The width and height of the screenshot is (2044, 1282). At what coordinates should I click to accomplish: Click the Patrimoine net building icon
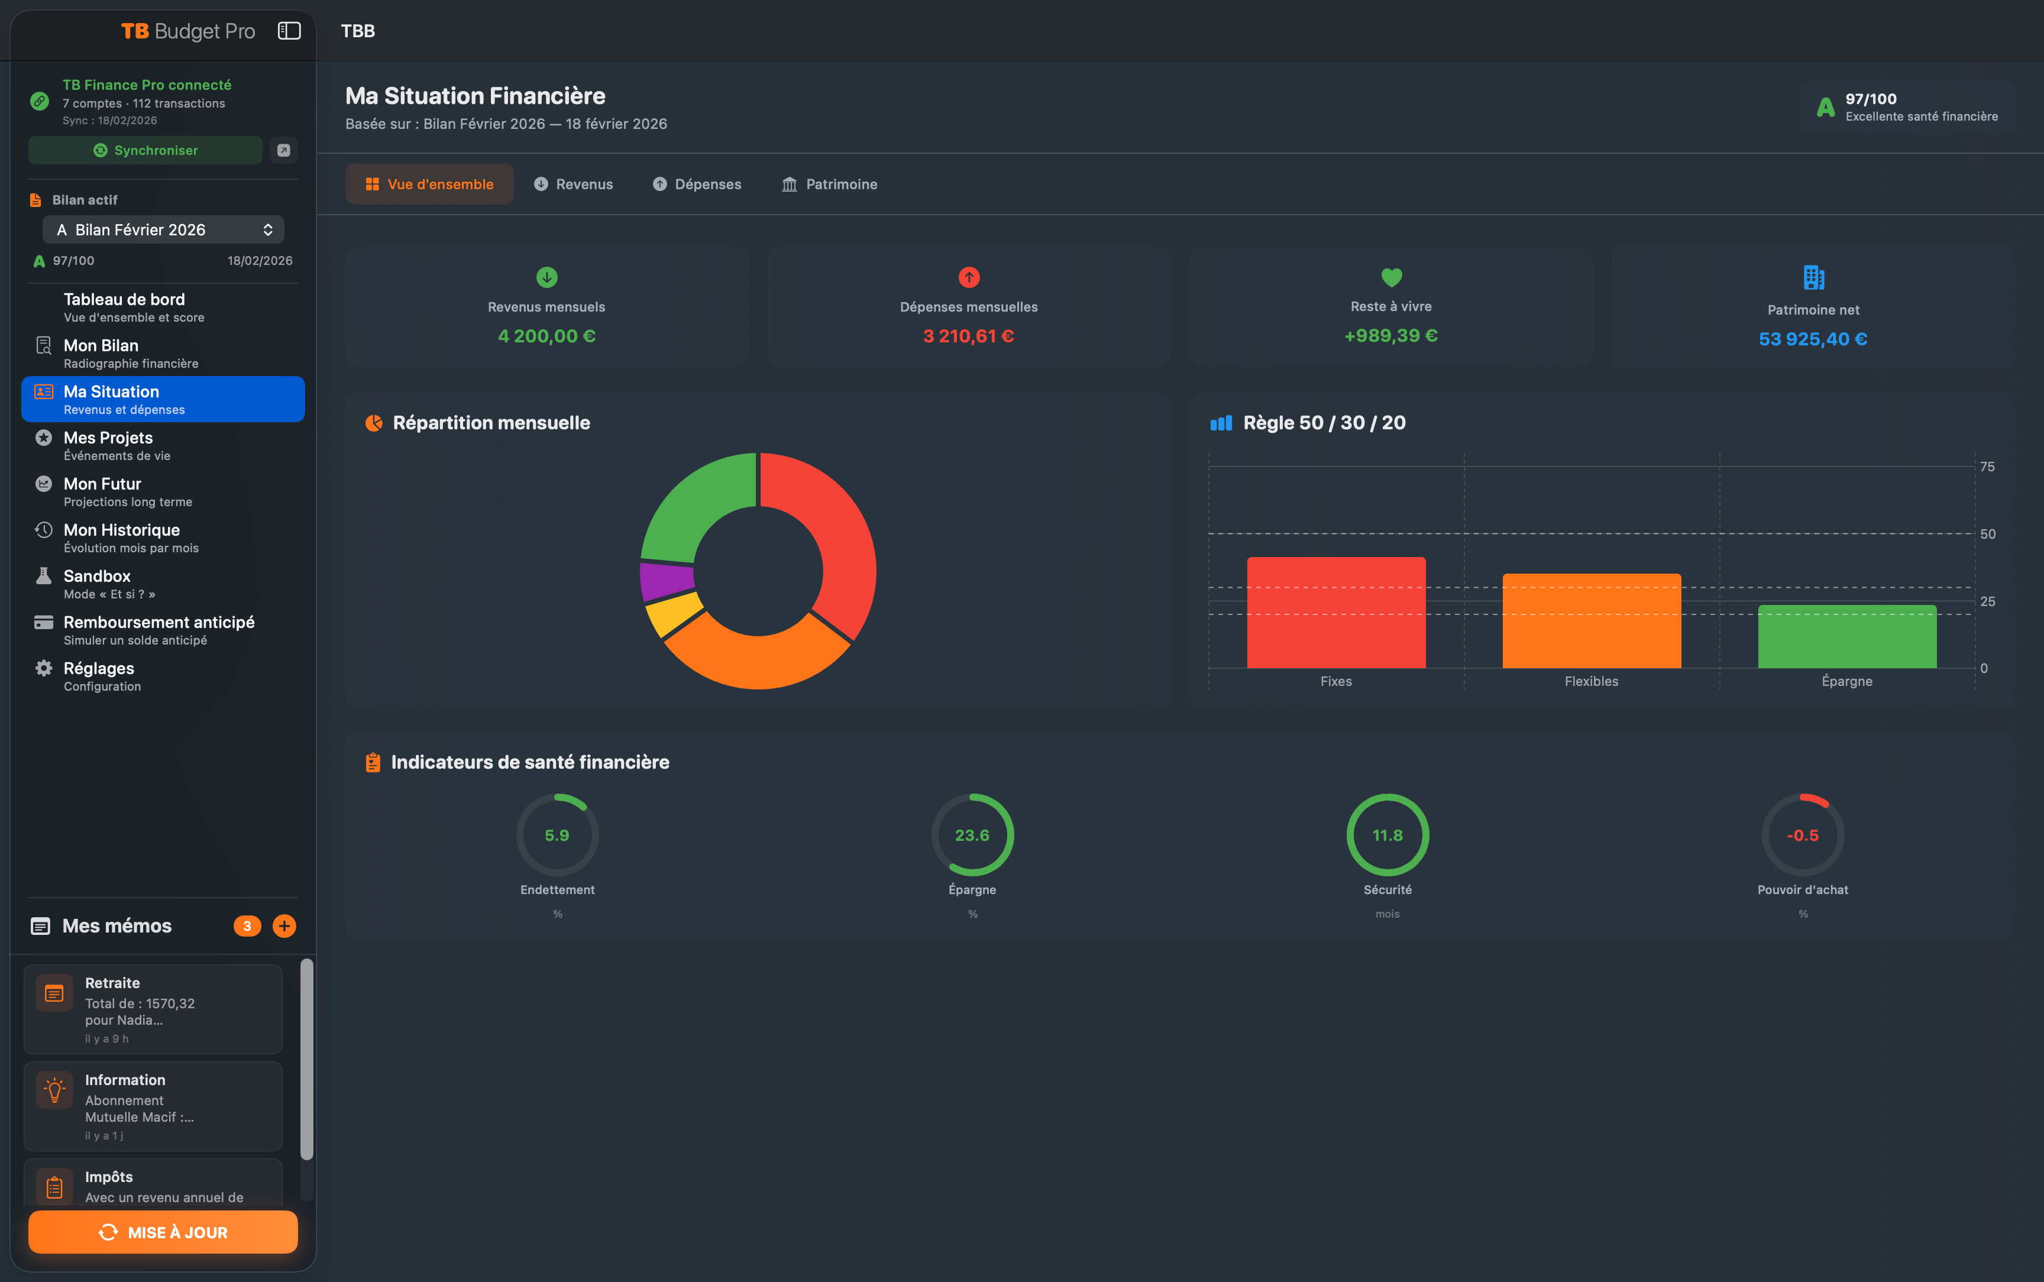click(x=1813, y=277)
